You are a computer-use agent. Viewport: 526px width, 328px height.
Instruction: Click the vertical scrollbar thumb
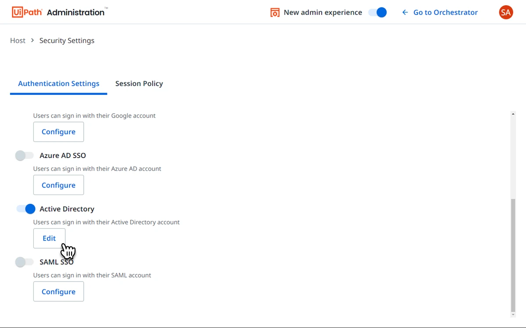[x=513, y=255]
